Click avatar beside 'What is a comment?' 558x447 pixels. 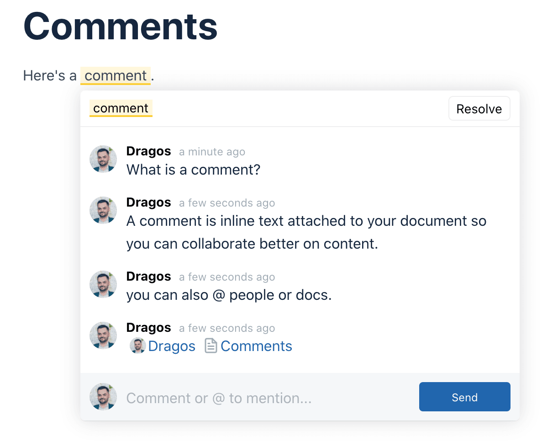click(x=103, y=159)
